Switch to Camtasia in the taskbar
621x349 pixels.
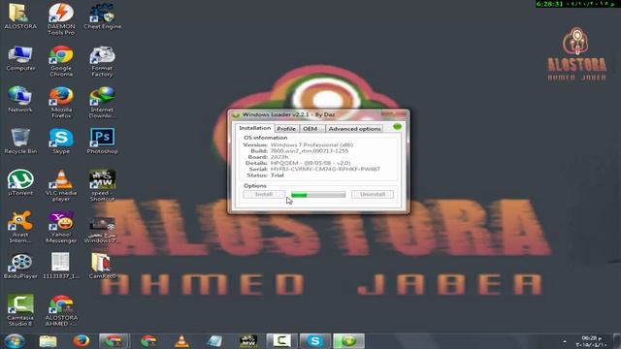pos(281,341)
